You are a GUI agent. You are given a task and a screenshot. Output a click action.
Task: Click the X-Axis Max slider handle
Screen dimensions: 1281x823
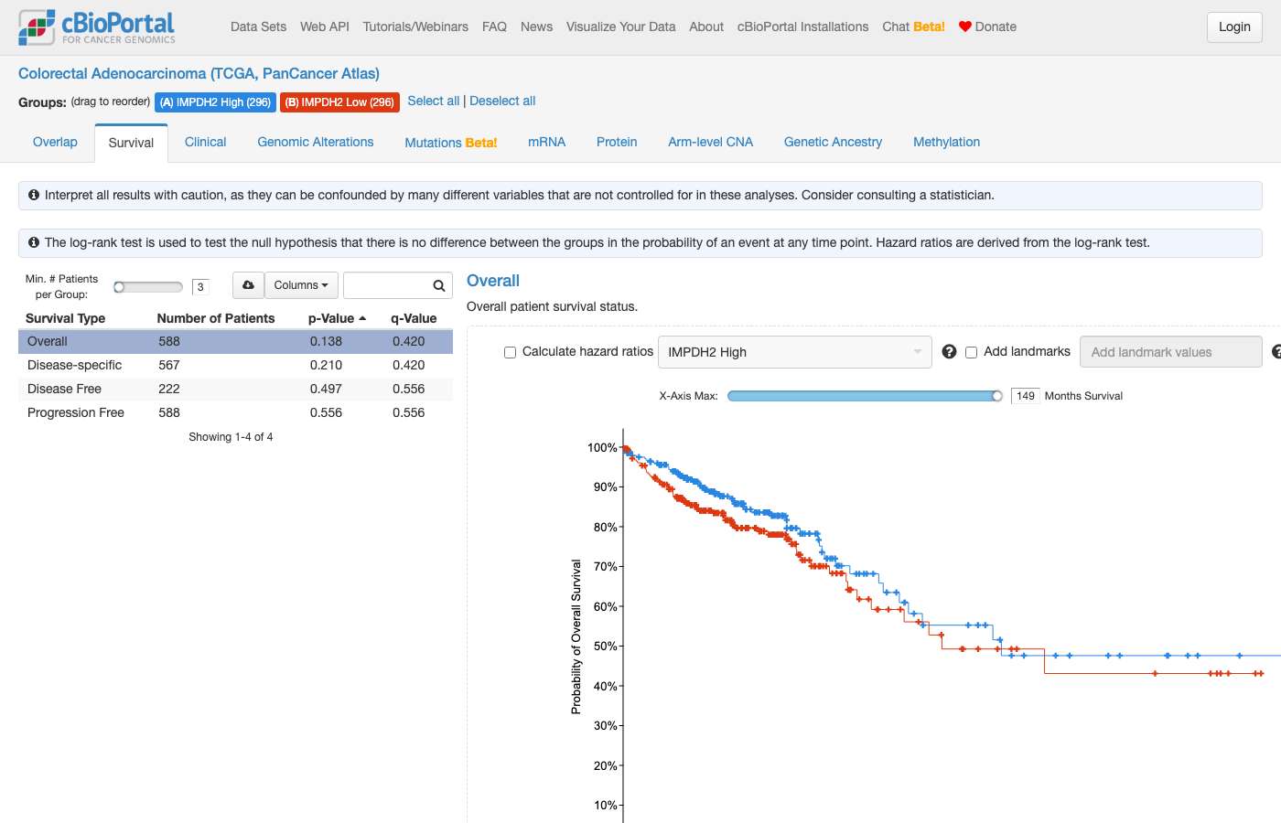pyautogui.click(x=997, y=396)
